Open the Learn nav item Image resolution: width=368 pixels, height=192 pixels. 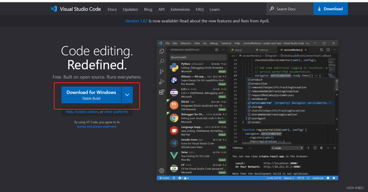click(x=215, y=9)
